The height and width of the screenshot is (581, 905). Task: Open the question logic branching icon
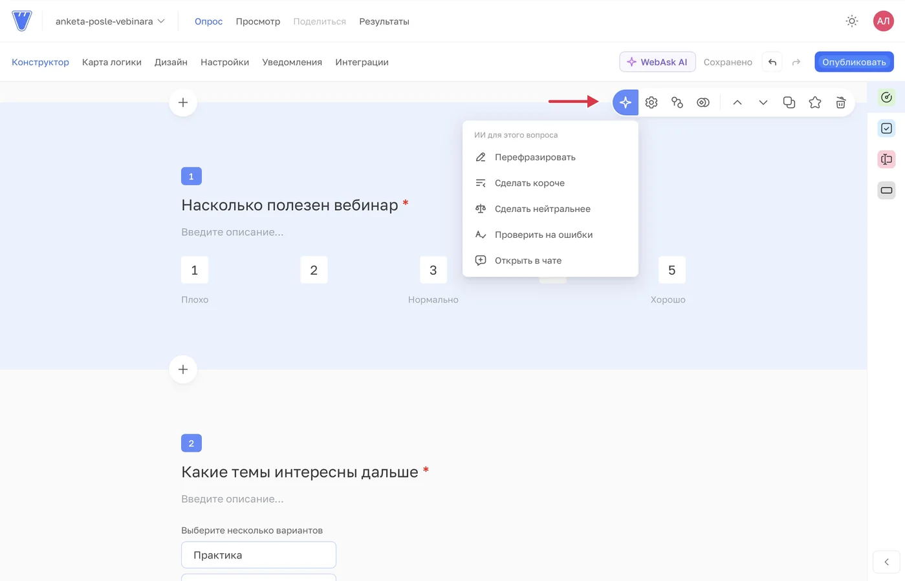click(x=677, y=102)
